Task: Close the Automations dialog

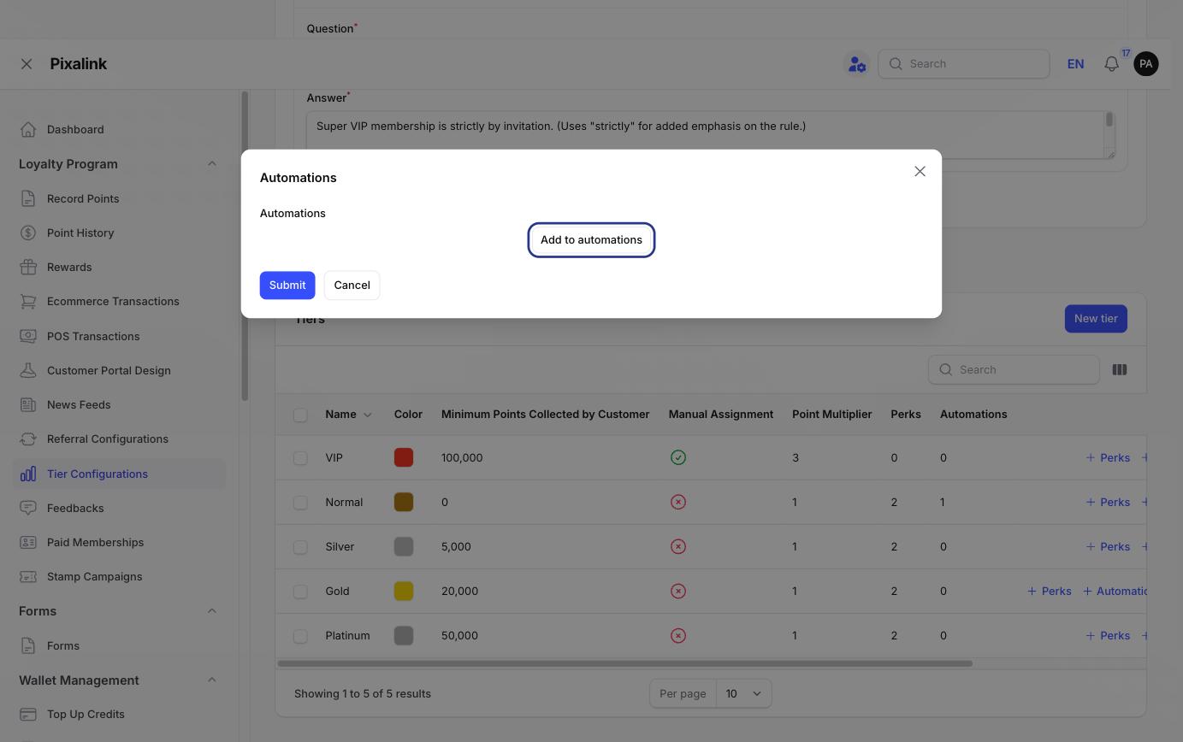Action: (x=920, y=172)
